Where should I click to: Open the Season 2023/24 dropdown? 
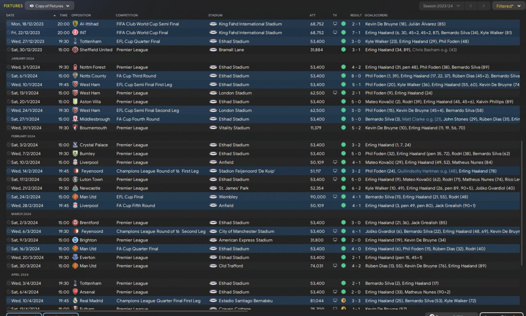click(442, 6)
